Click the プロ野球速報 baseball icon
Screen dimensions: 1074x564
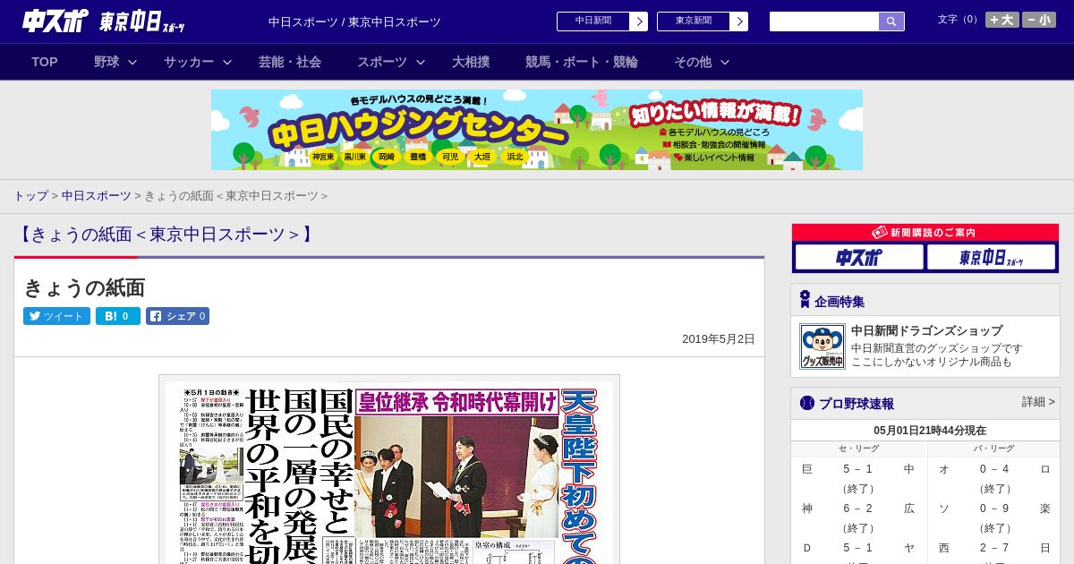pyautogui.click(x=806, y=403)
